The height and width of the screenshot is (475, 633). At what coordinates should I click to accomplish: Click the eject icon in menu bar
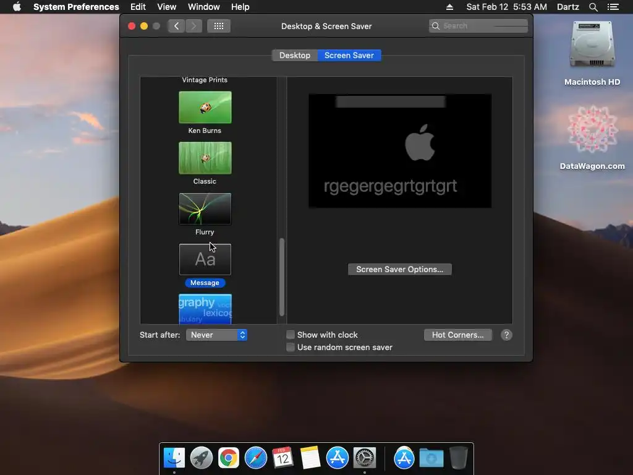pyautogui.click(x=449, y=7)
